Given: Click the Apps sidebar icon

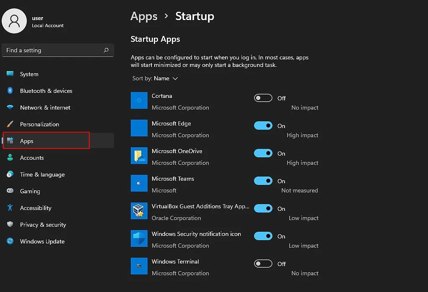Looking at the screenshot, I should tap(10, 141).
